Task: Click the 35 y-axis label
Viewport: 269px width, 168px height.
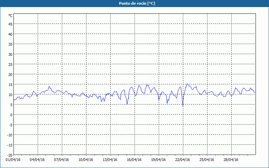Action: pos(10,44)
